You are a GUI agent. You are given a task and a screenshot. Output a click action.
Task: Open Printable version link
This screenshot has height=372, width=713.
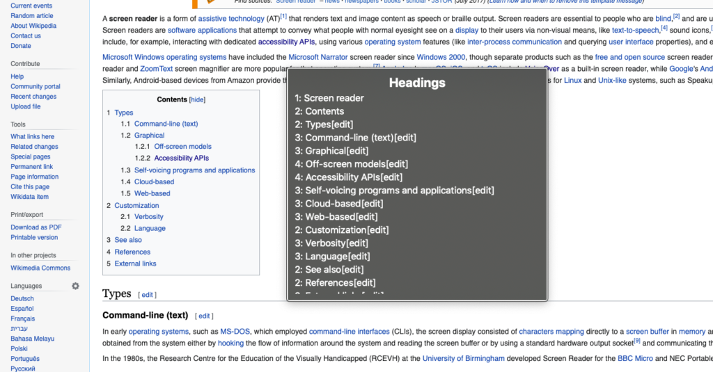(34, 238)
